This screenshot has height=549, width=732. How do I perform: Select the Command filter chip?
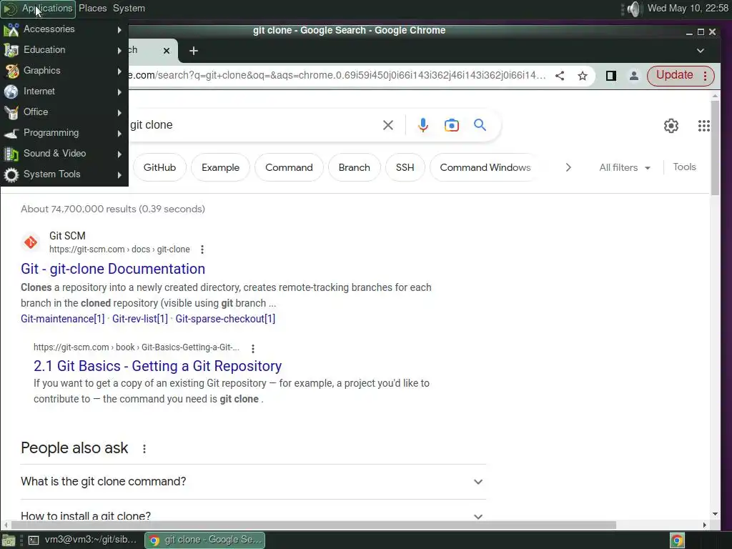coord(289,167)
